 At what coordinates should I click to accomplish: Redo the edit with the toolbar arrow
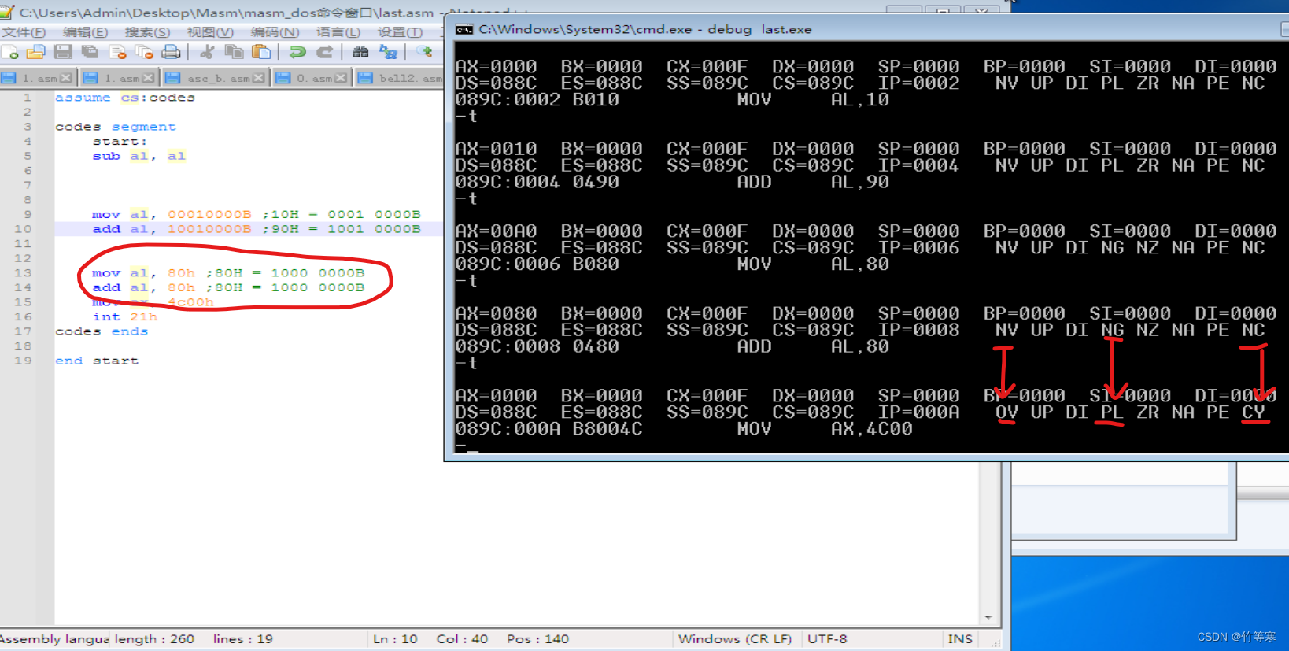(x=324, y=53)
